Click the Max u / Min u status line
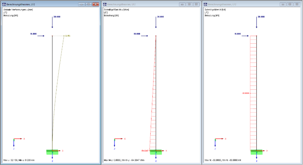This screenshot has width=303, height=165. click(x=19, y=160)
